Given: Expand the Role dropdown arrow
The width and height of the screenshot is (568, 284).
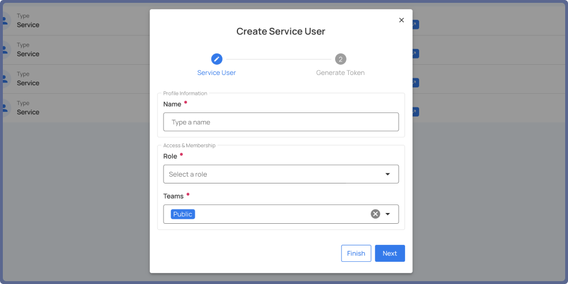Looking at the screenshot, I should 388,174.
